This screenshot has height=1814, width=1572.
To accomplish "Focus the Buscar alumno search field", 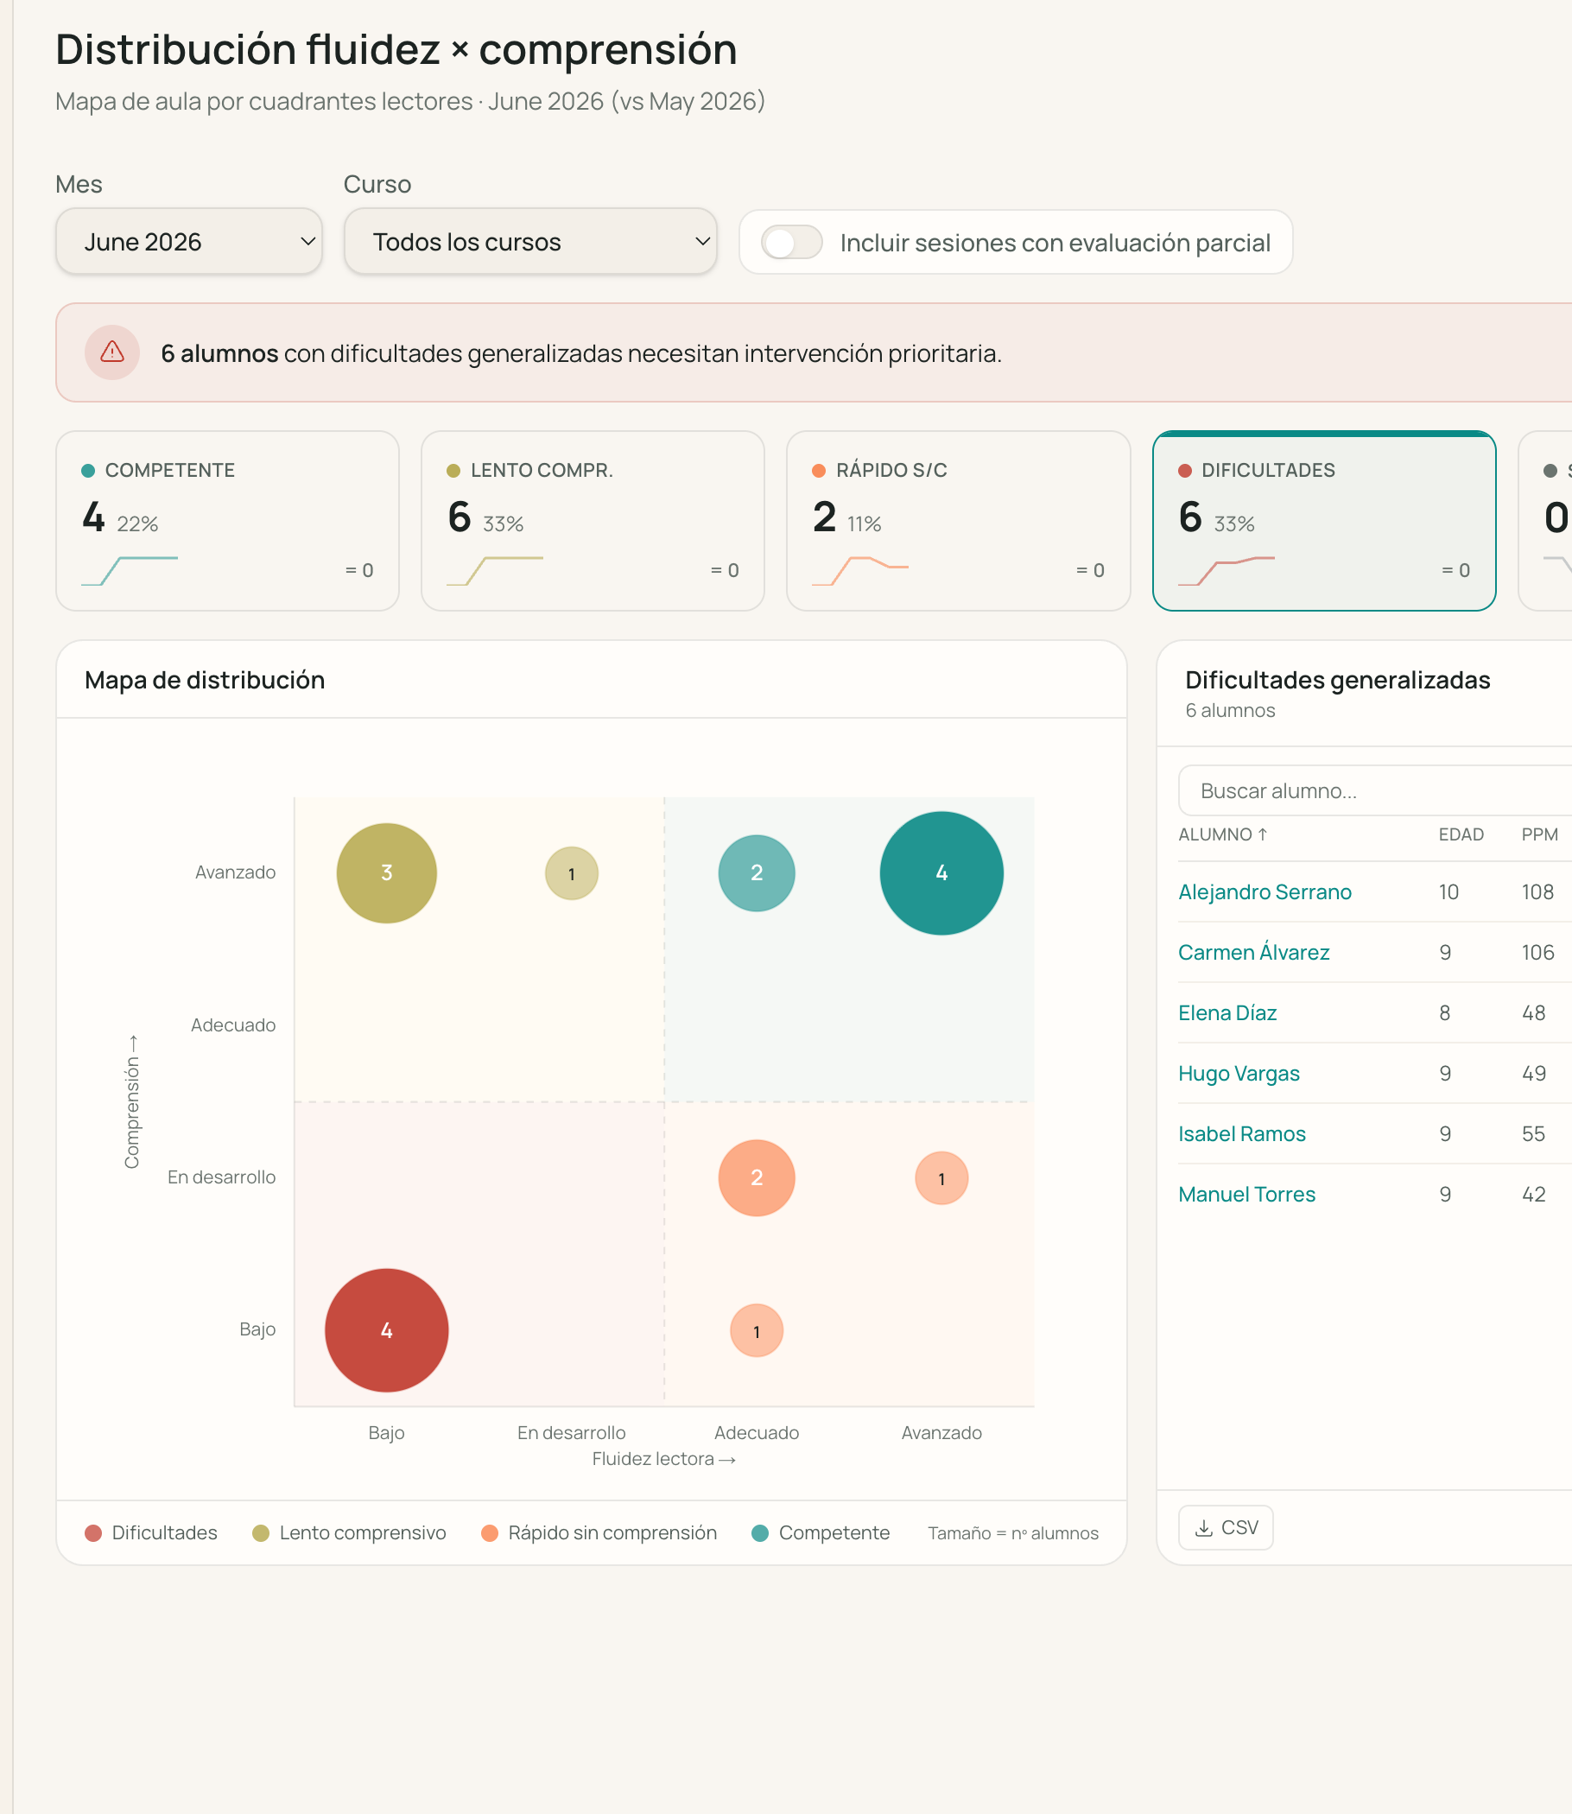I will 1374,790.
